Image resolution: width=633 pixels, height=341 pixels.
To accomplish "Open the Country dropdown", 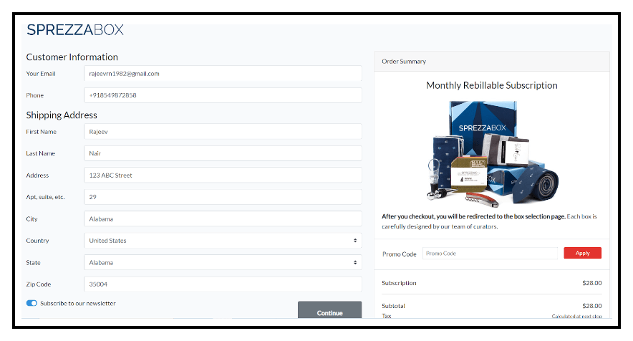I will [x=223, y=241].
